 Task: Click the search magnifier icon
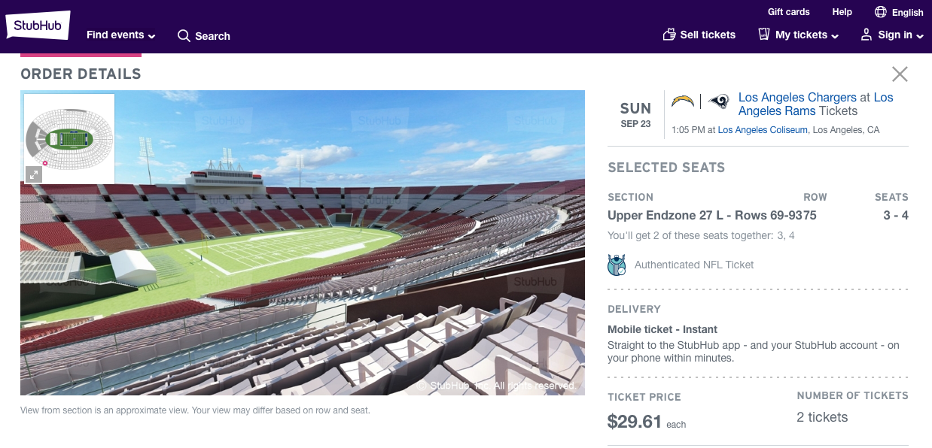click(184, 36)
